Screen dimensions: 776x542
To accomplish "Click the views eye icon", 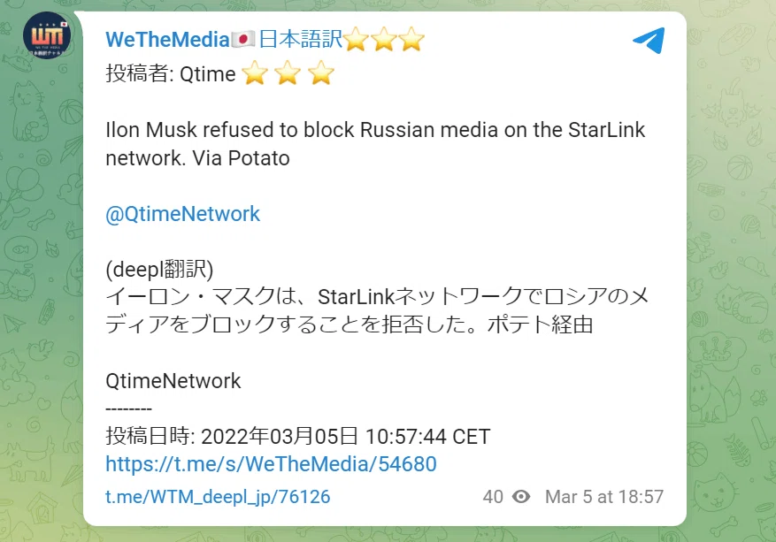I will (521, 496).
